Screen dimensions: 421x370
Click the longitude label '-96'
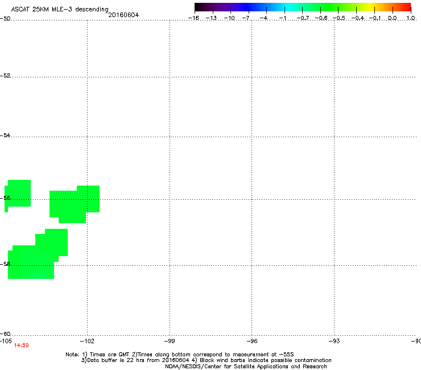(252, 341)
